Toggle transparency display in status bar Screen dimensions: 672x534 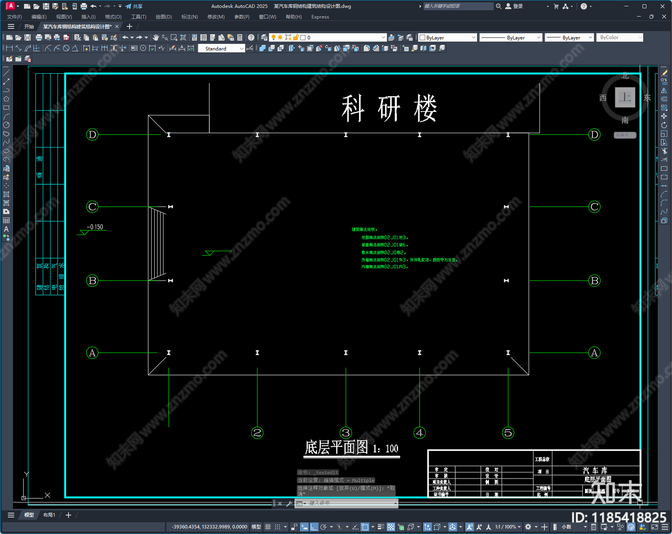coord(391,527)
